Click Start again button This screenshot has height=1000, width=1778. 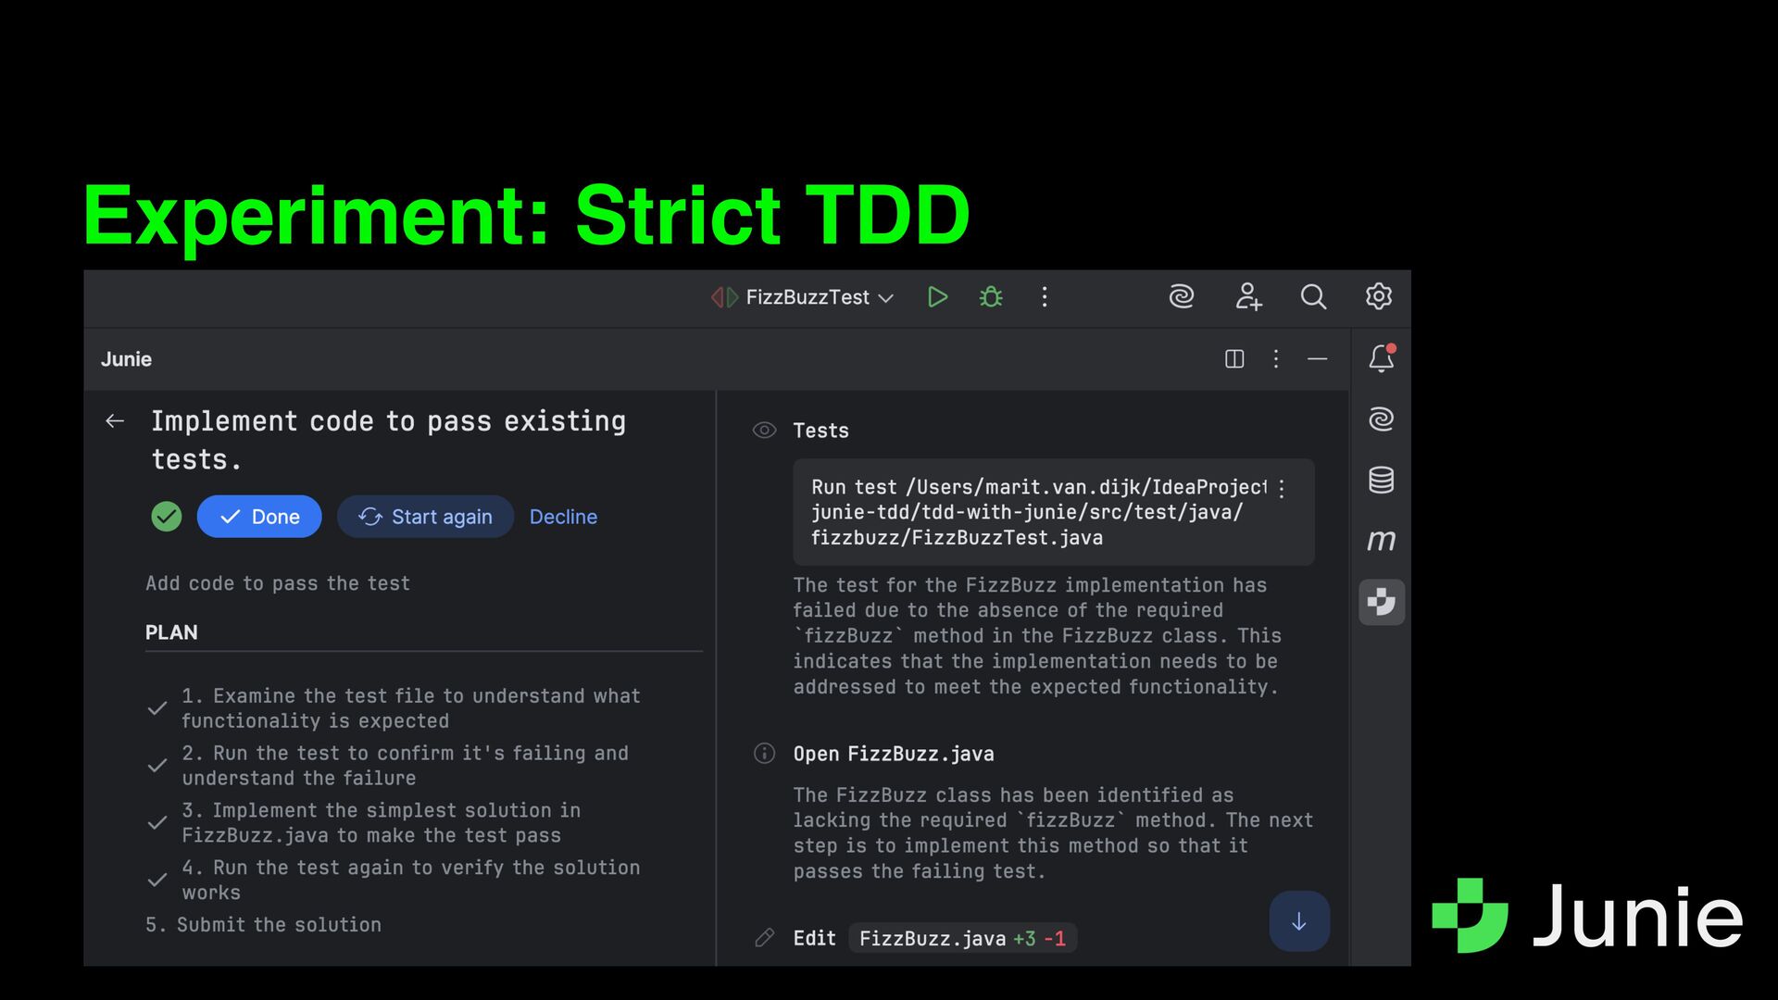tap(425, 517)
